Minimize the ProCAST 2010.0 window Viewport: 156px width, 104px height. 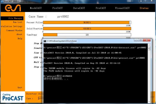tap(141, 1)
